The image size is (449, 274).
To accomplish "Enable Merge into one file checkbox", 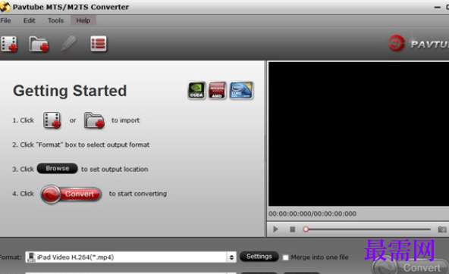I will (285, 257).
